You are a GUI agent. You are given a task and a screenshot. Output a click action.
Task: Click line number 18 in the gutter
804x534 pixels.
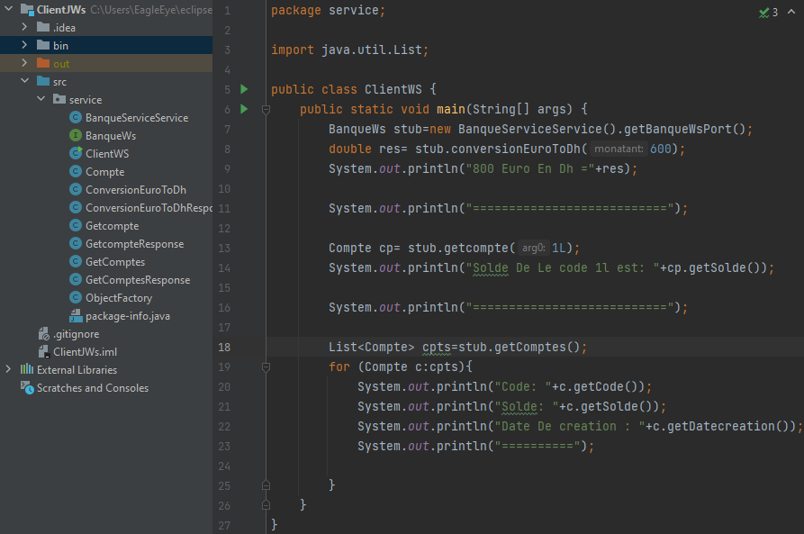pyautogui.click(x=224, y=348)
